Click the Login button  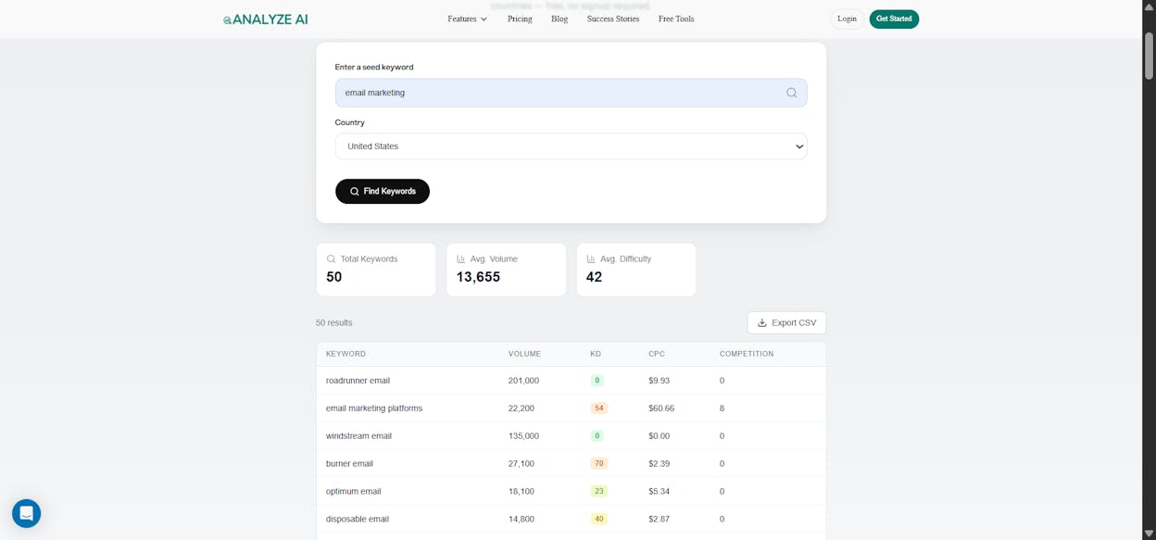tap(847, 19)
